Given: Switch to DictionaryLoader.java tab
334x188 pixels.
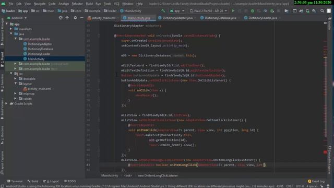Looking at the screenshot, I should point(261,18).
